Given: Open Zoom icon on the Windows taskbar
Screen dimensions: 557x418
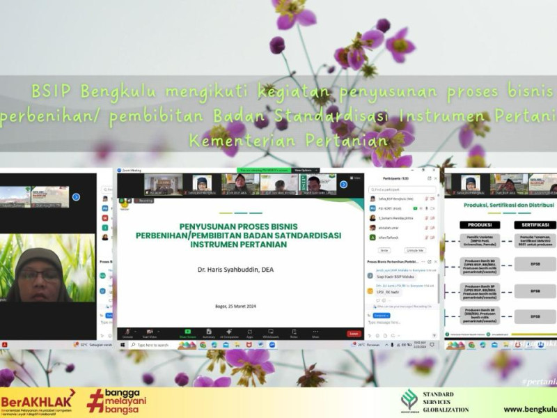Looking at the screenshot, I should point(272,345).
